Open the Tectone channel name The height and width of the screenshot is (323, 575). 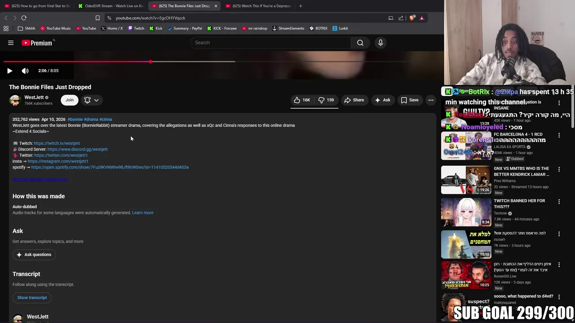pyautogui.click(x=500, y=213)
